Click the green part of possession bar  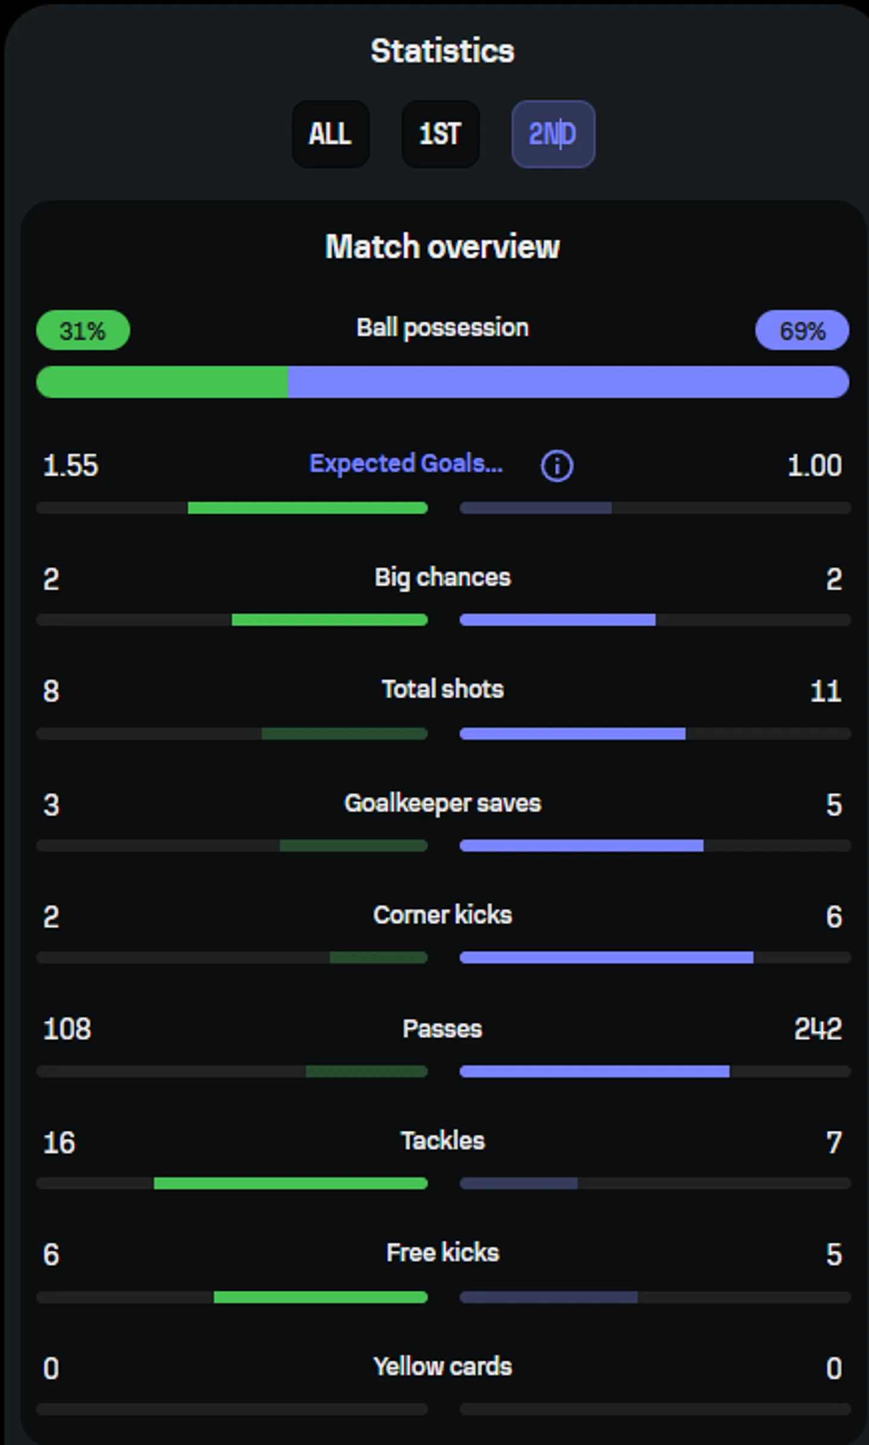click(162, 382)
